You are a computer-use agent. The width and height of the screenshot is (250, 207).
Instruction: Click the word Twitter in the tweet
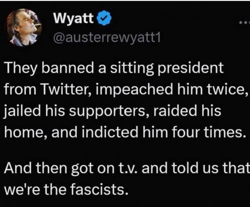66,89
